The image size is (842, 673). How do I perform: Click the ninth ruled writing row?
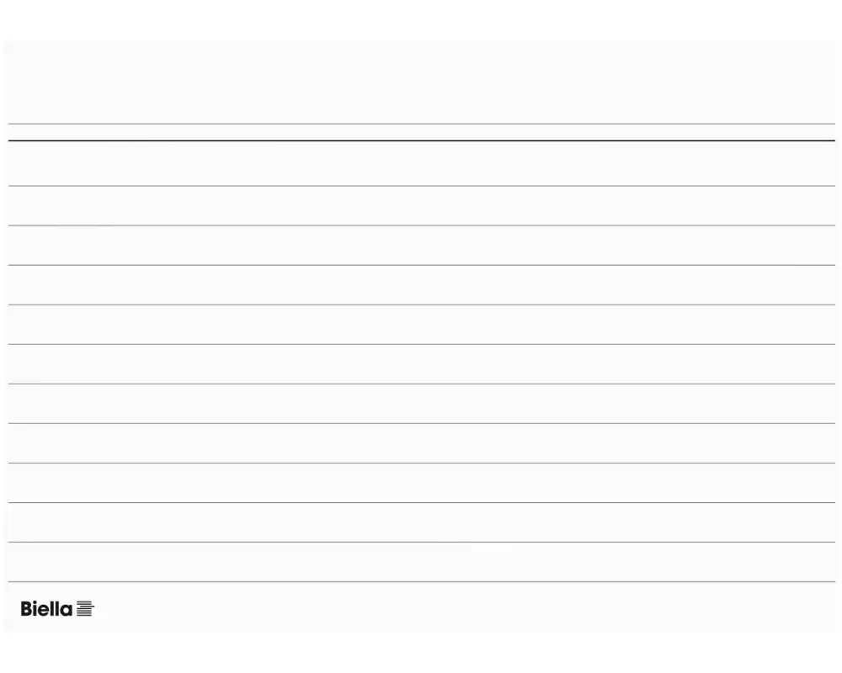click(x=421, y=483)
